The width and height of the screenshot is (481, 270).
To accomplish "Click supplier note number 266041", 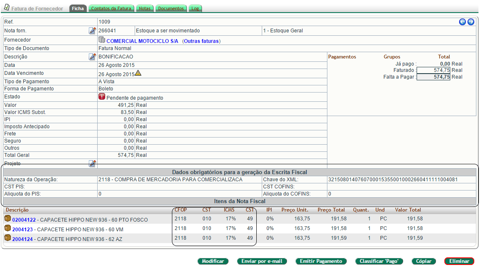I will 107,31.
